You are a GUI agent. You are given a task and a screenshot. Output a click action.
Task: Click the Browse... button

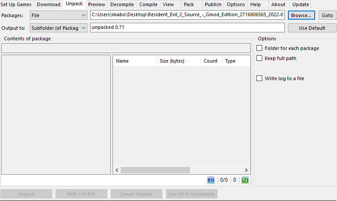click(301, 15)
